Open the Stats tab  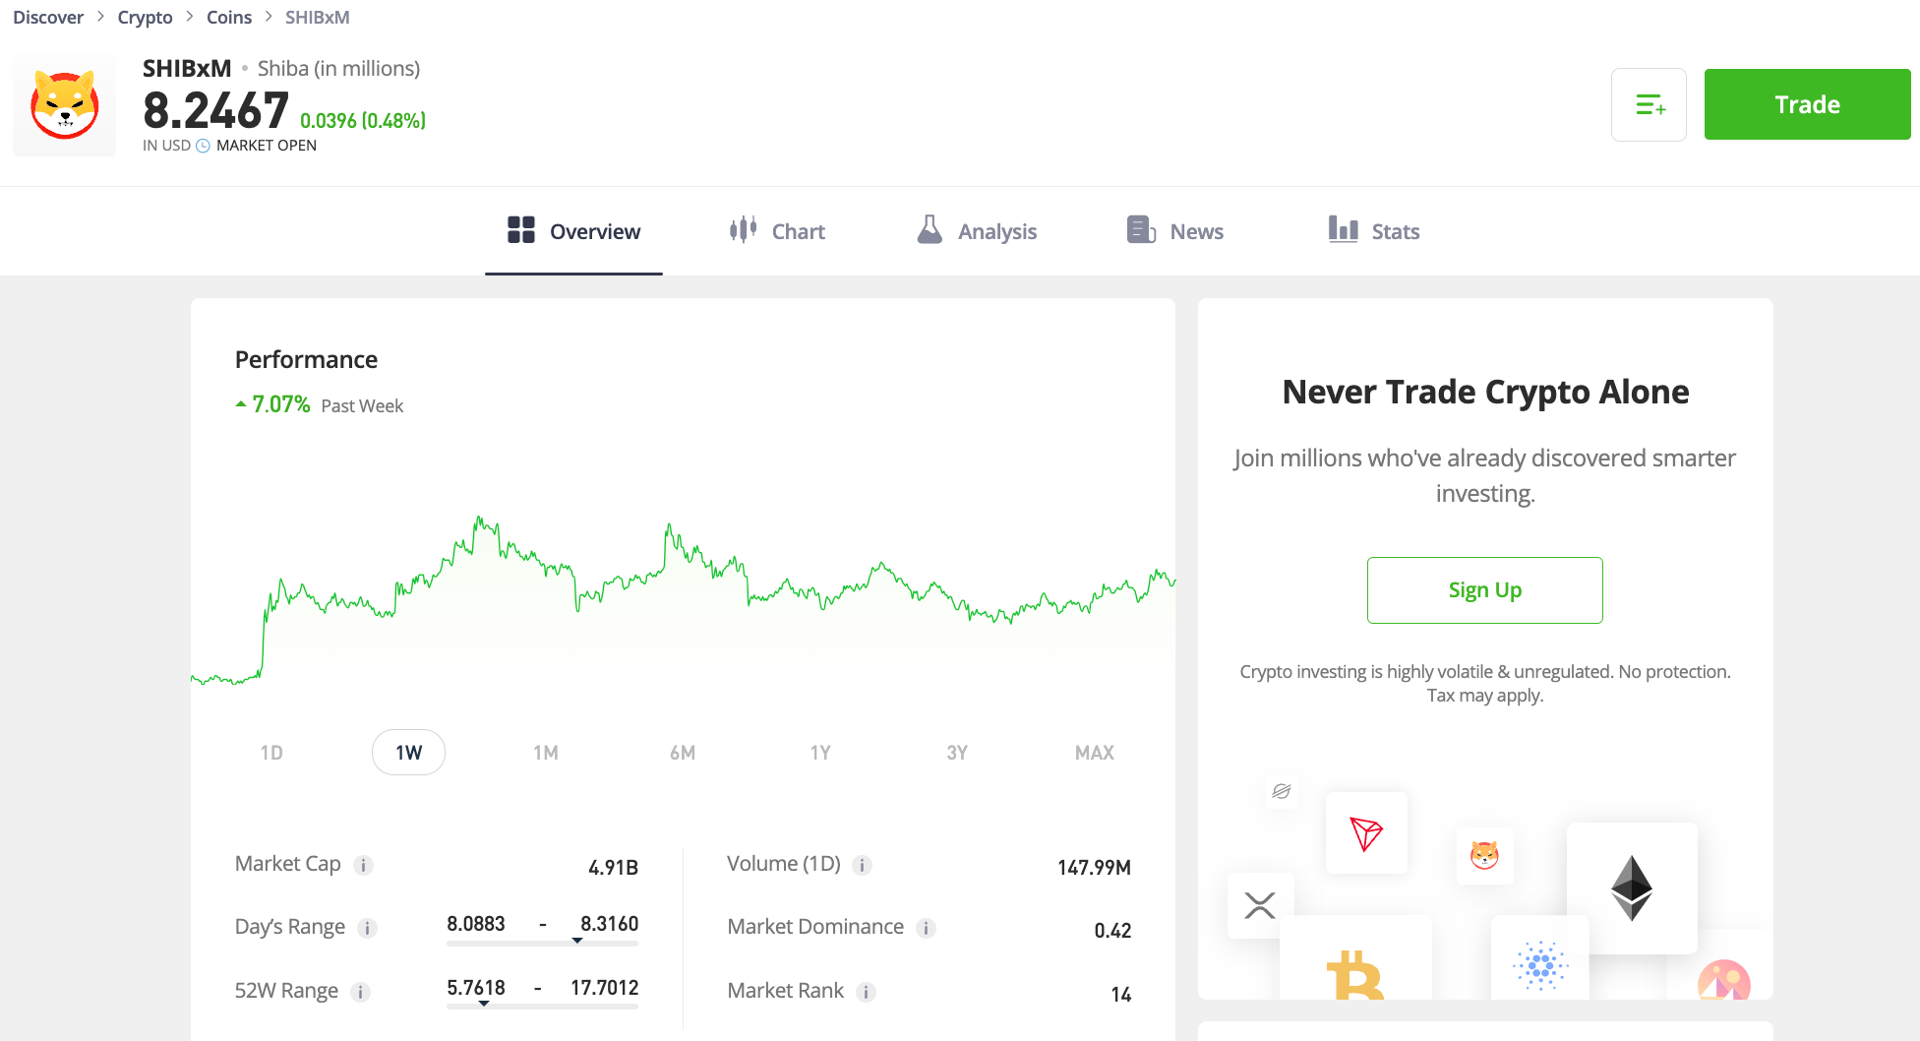click(1374, 231)
